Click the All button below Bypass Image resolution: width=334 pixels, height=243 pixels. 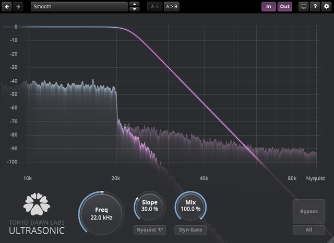coord(309,230)
